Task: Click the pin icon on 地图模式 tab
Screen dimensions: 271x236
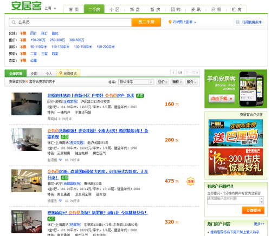Action: point(61,73)
